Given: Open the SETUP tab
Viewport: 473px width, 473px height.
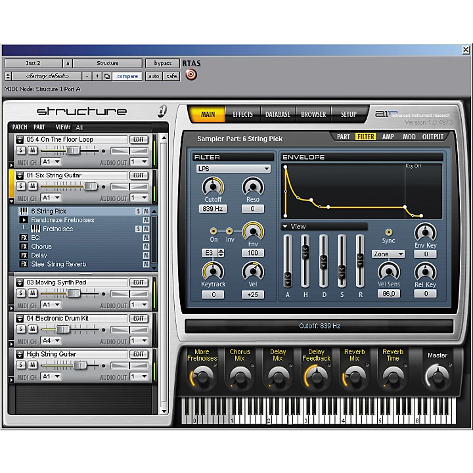Looking at the screenshot, I should 349,114.
